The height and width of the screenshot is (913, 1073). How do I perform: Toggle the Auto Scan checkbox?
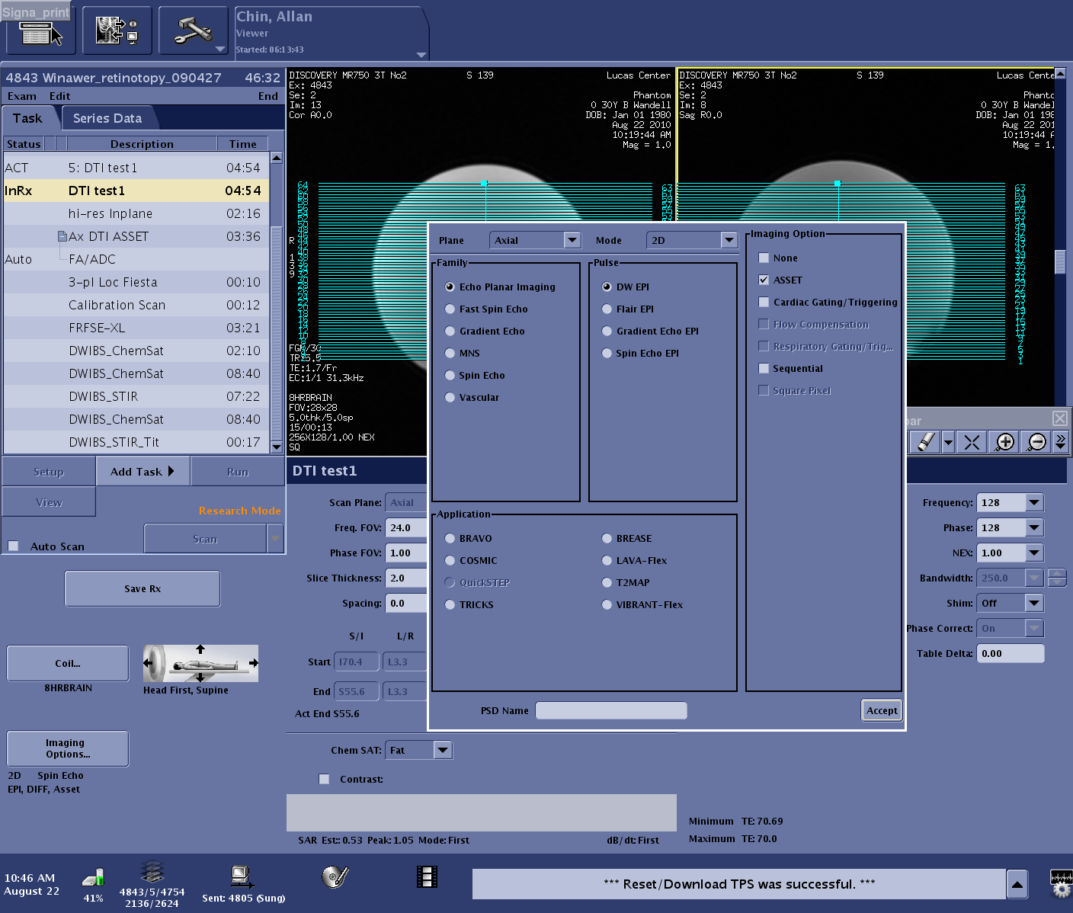[x=14, y=546]
